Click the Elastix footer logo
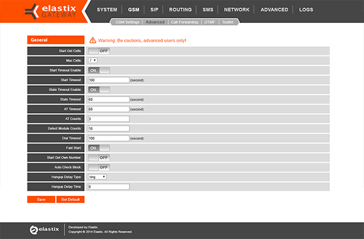Screen dimensions: 364x239 pos(44,229)
